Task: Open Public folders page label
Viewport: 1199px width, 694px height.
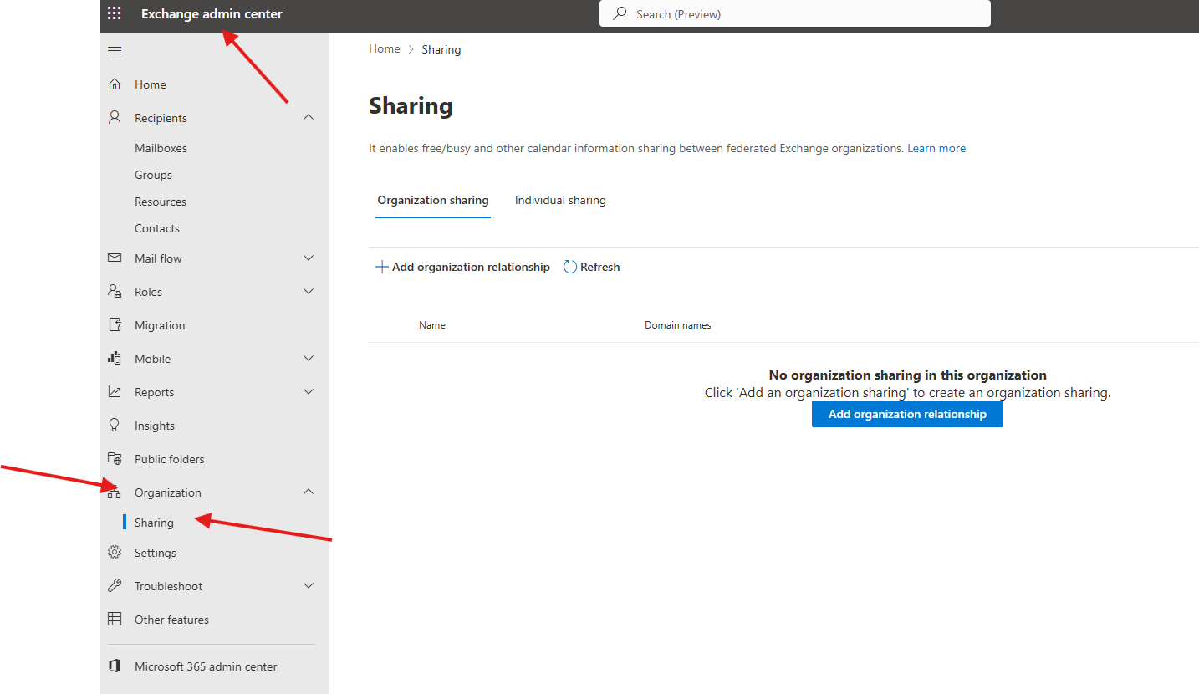Action: [169, 459]
